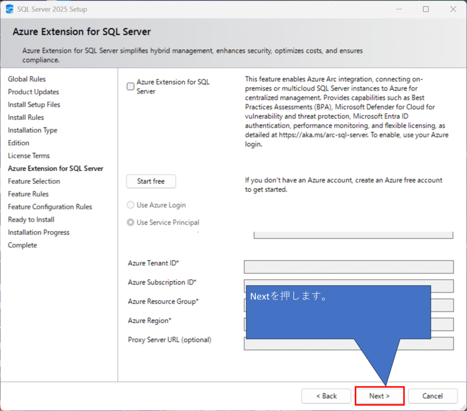Screen dimensions: 467x411
Task: Select the Complete step
Action: 22,245
